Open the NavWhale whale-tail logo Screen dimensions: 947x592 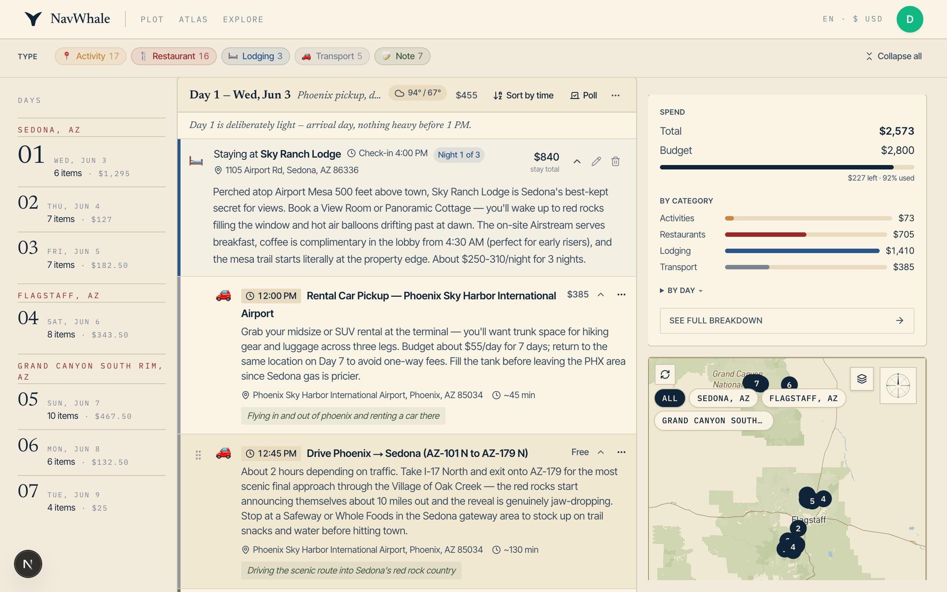point(33,19)
